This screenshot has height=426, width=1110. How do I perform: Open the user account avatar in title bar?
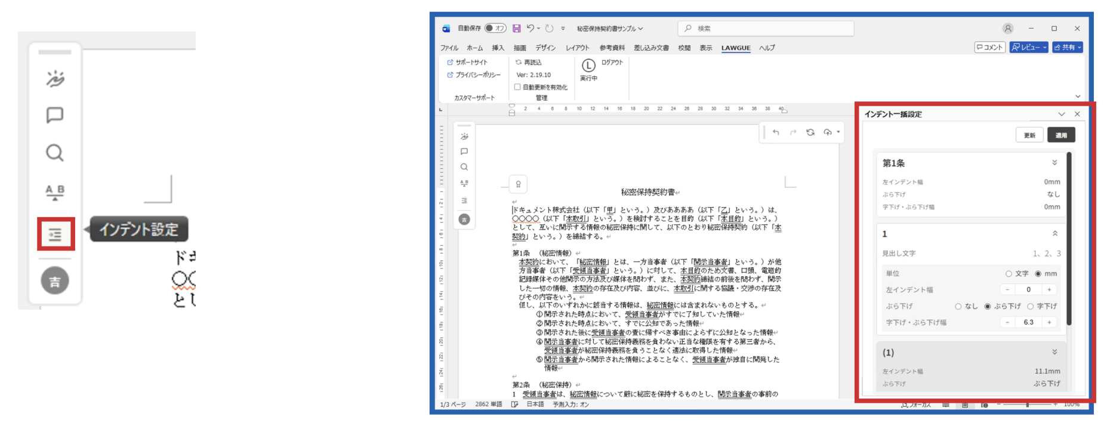click(1008, 28)
